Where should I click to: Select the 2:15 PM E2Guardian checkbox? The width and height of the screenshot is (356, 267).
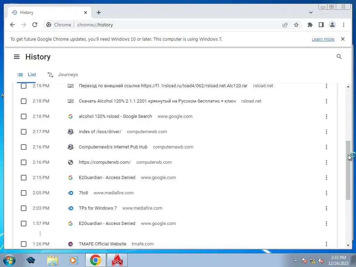(x=24, y=178)
